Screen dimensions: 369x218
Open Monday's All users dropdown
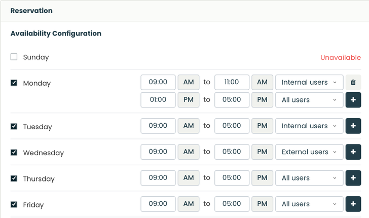click(x=309, y=100)
